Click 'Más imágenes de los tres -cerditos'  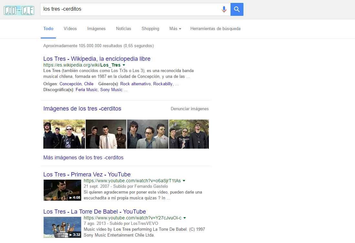[x=83, y=157]
